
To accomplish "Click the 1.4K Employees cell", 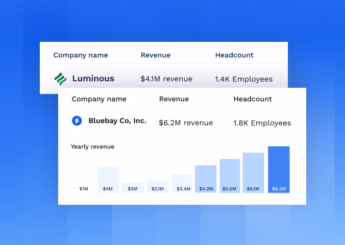I will (243, 79).
